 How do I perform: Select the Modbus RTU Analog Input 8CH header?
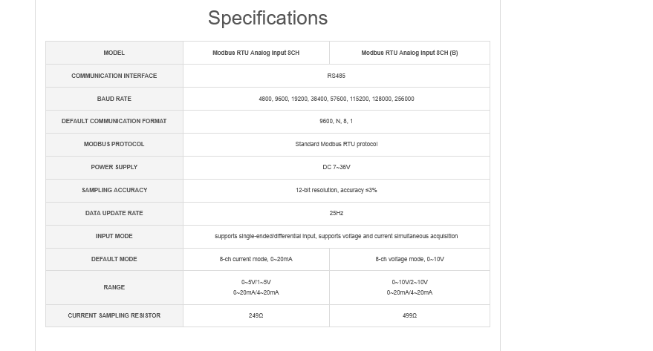tap(256, 53)
